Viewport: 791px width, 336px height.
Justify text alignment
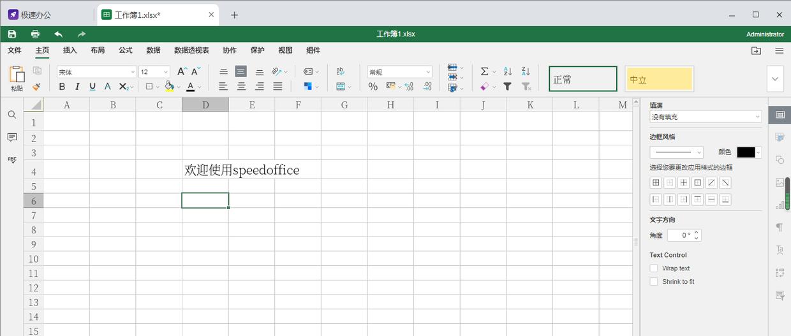click(x=277, y=86)
